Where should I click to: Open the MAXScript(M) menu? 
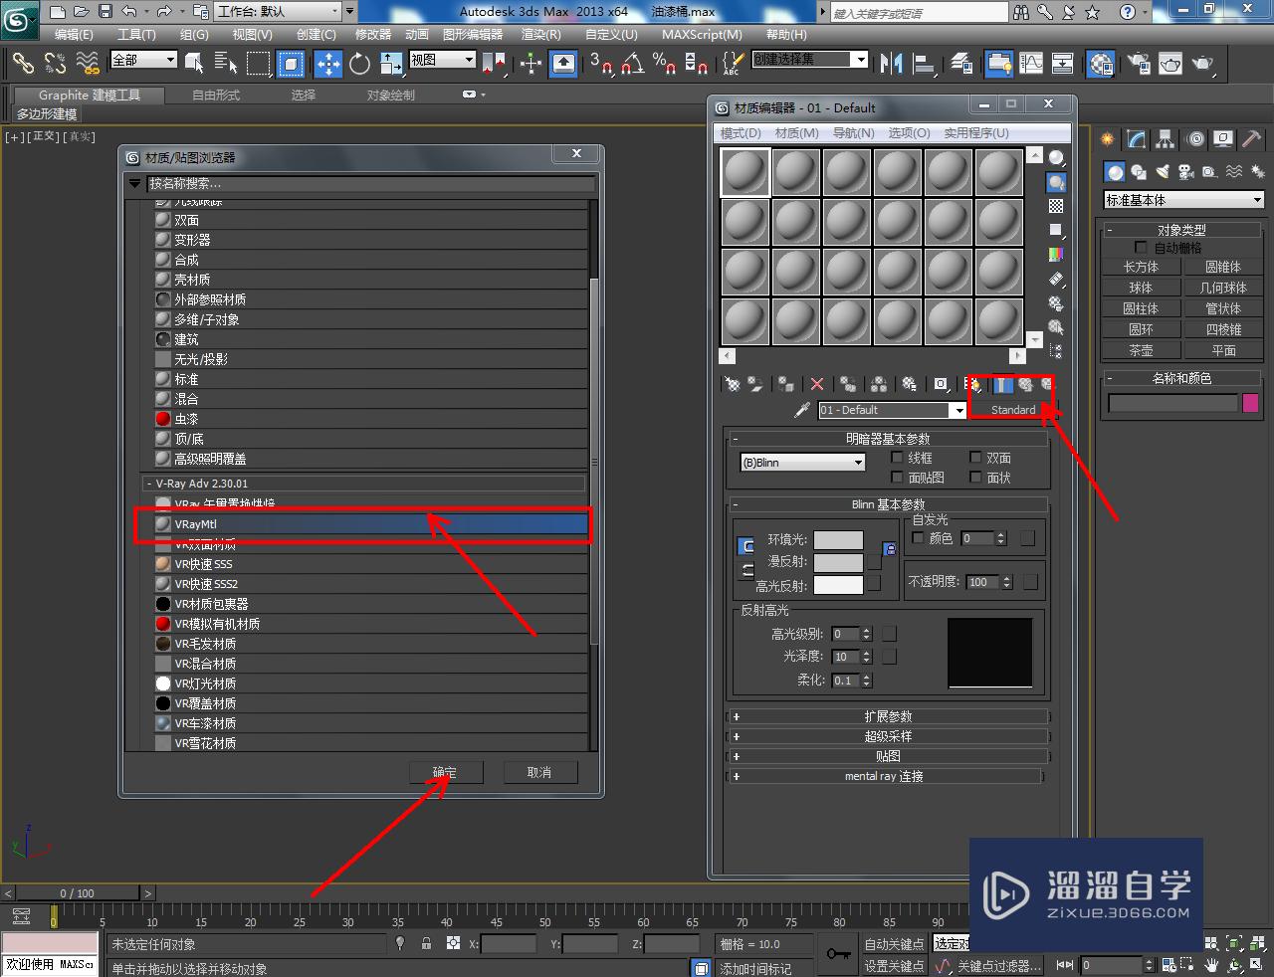tap(702, 34)
